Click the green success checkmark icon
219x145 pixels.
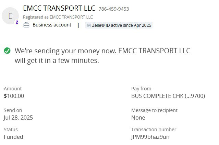7,51
